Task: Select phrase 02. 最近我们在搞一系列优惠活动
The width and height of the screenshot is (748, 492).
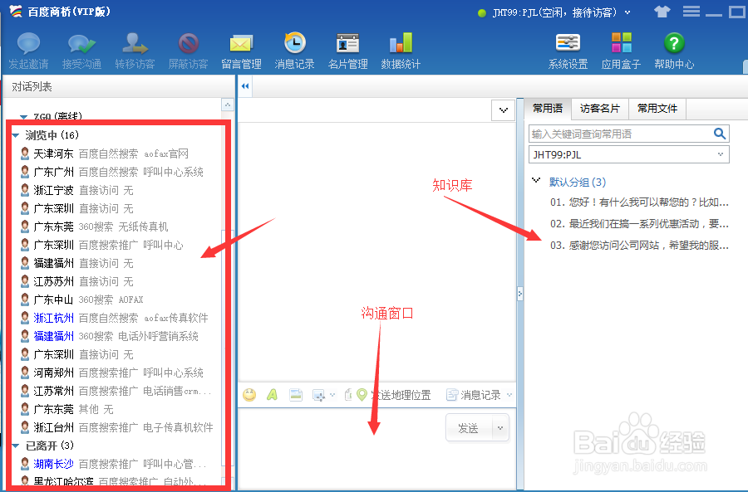Action: pyautogui.click(x=639, y=224)
